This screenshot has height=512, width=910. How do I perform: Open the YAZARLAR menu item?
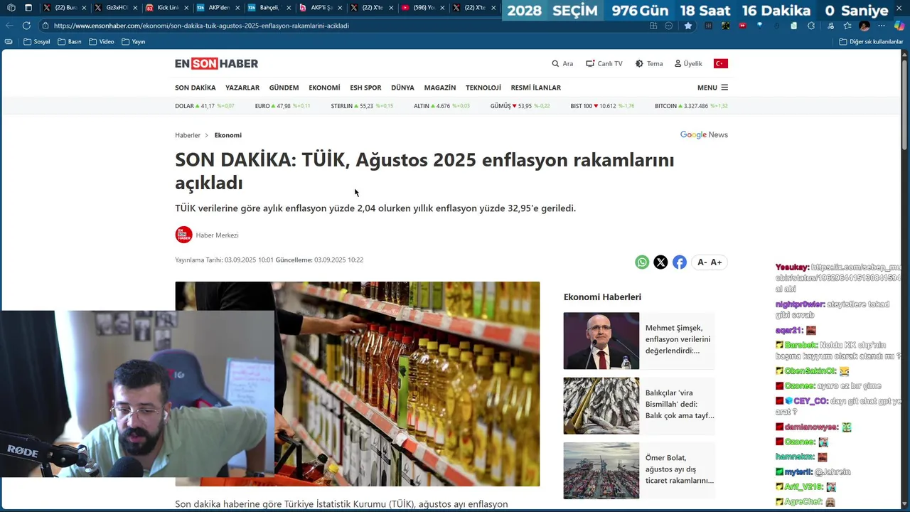point(242,87)
